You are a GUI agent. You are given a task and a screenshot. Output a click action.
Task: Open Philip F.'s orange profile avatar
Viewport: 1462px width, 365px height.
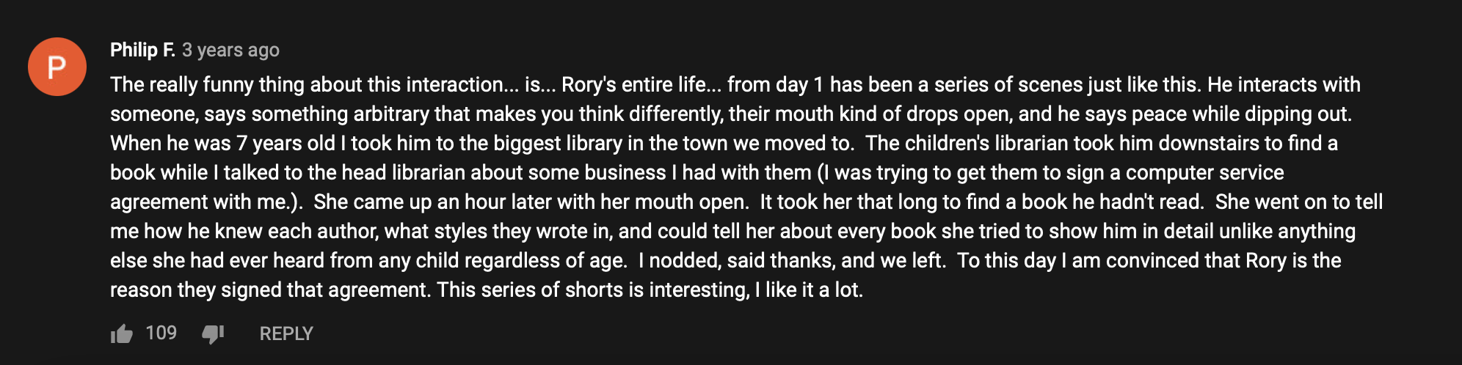click(x=57, y=67)
